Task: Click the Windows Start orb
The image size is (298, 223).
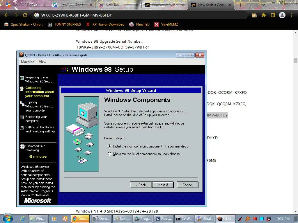Action: (8, 218)
